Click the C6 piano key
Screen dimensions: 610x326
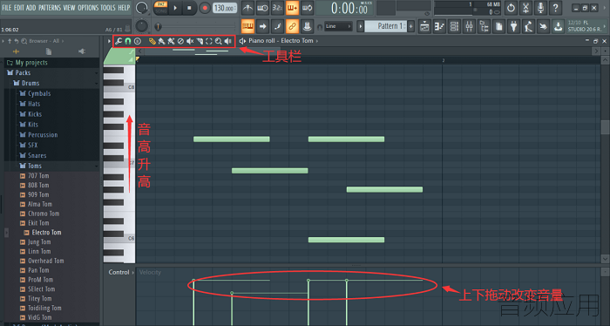119,239
